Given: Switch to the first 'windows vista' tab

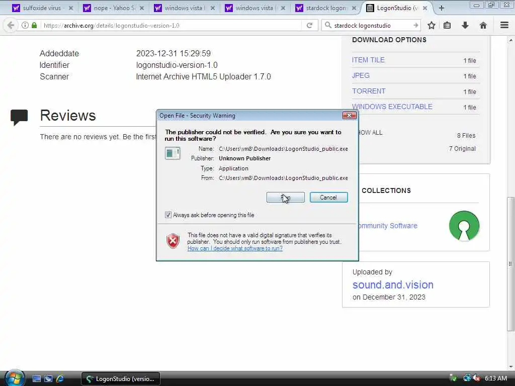Looking at the screenshot, I should pyautogui.click(x=184, y=8).
